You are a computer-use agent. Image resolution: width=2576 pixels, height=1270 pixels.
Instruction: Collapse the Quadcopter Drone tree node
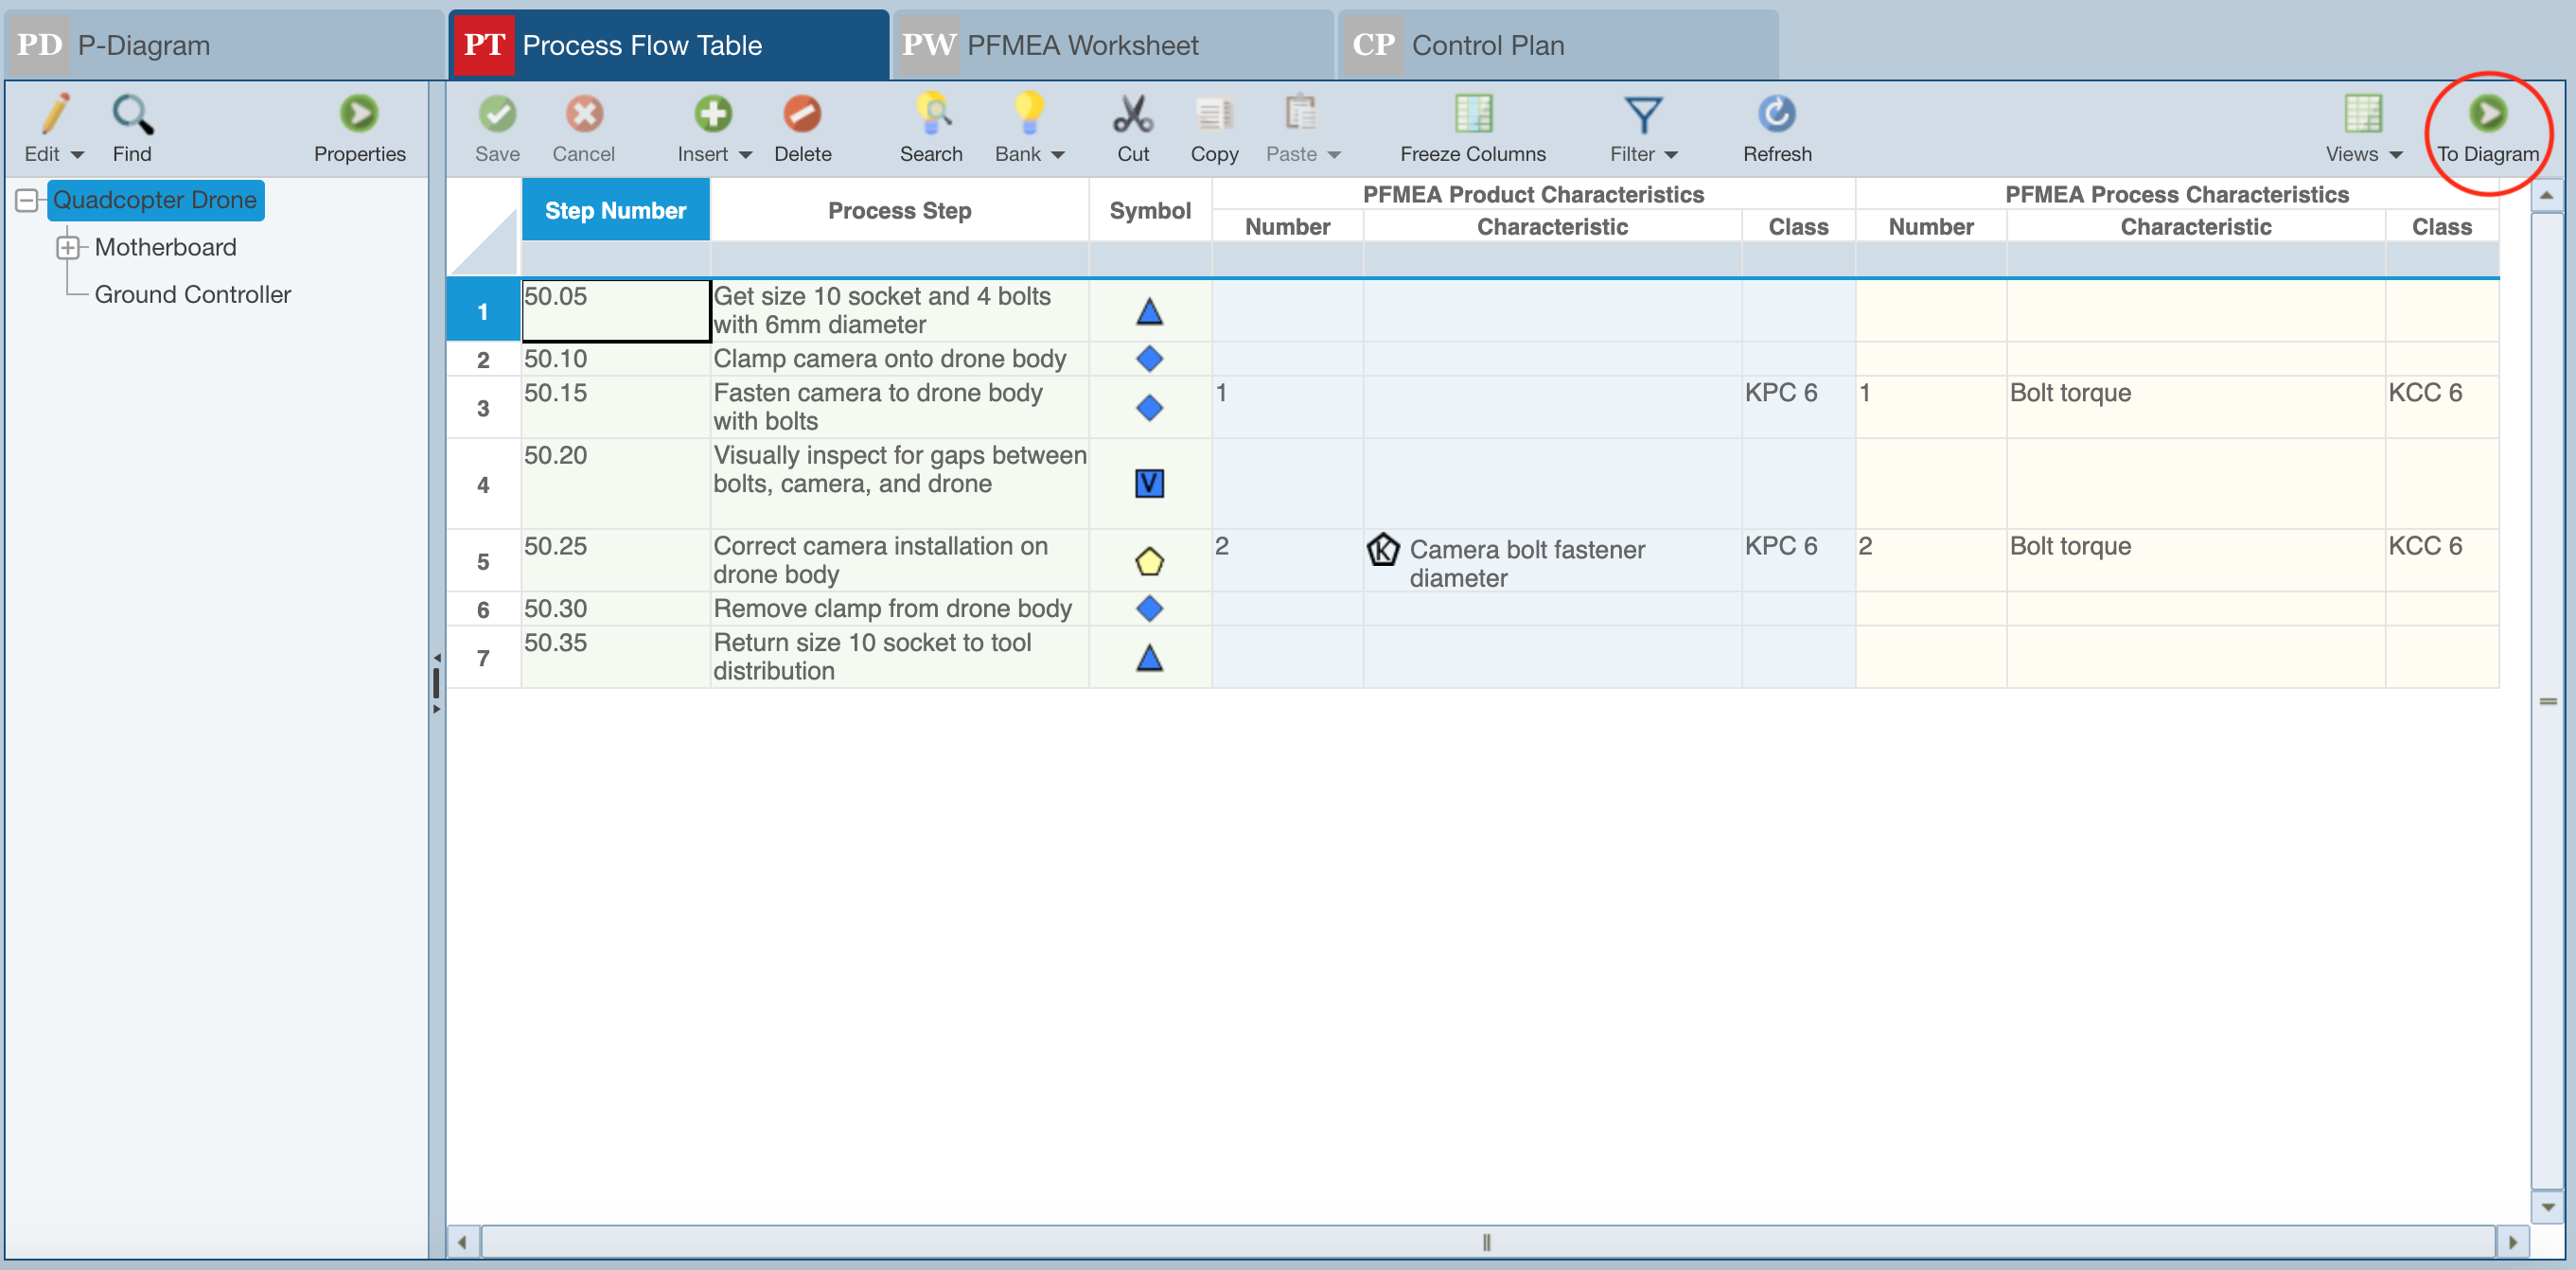pos(27,201)
